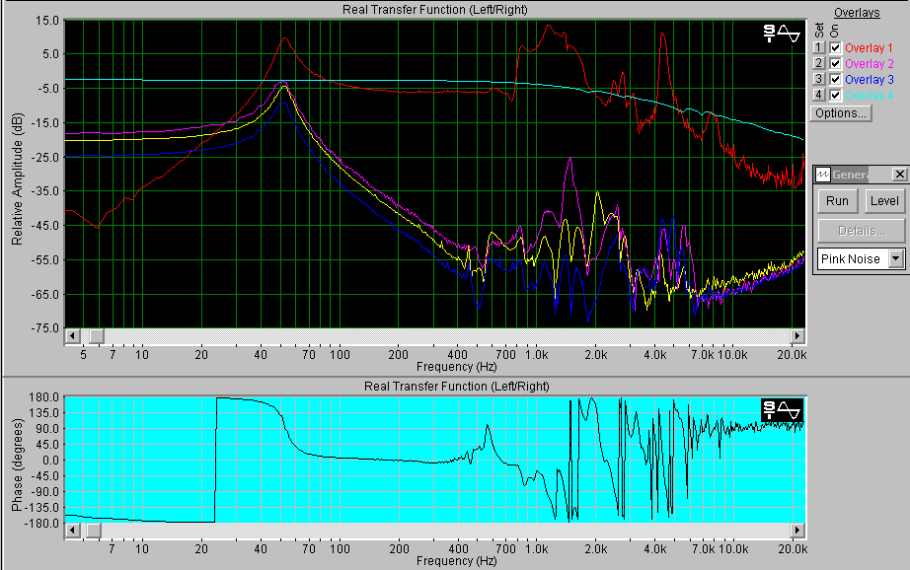The width and height of the screenshot is (910, 570).
Task: Open the overlay Options dialog
Action: click(841, 113)
